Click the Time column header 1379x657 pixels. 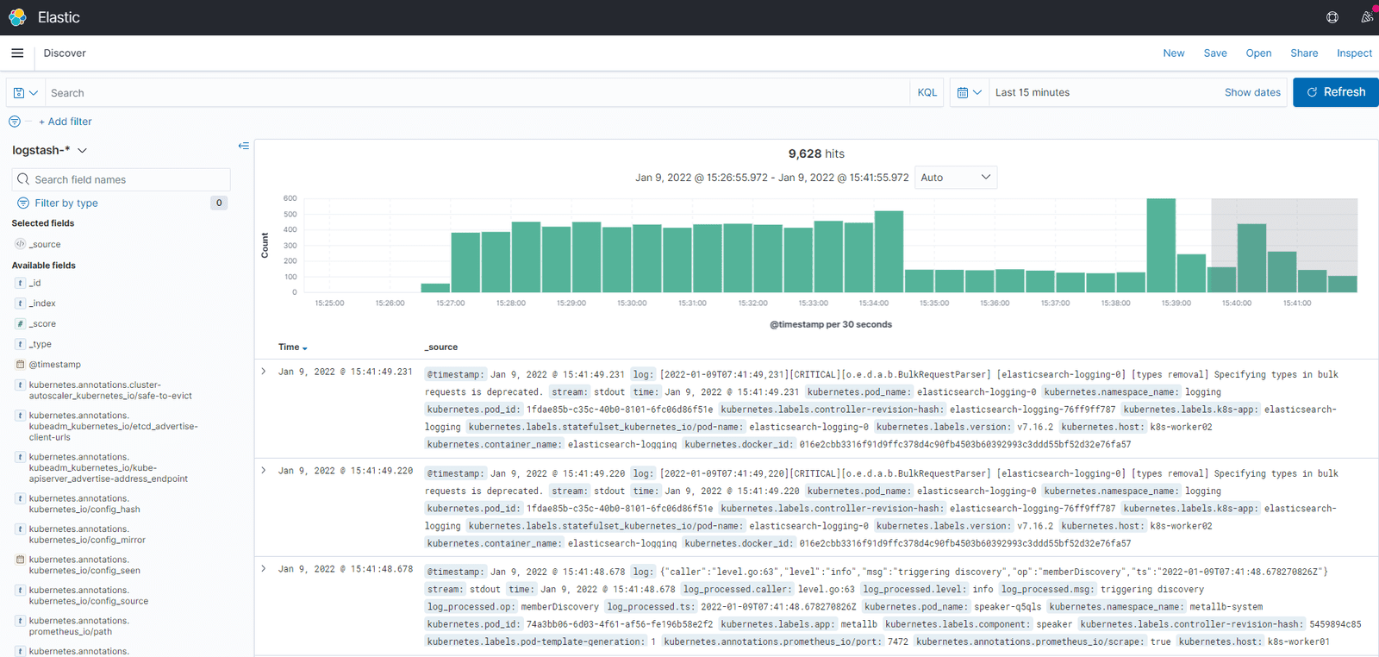pyautogui.click(x=289, y=347)
